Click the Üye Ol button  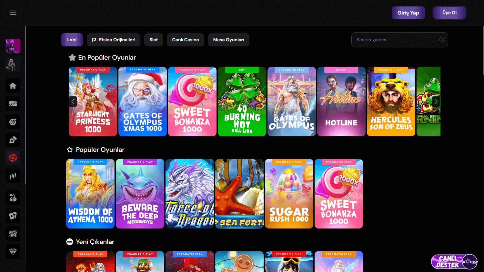[449, 13]
